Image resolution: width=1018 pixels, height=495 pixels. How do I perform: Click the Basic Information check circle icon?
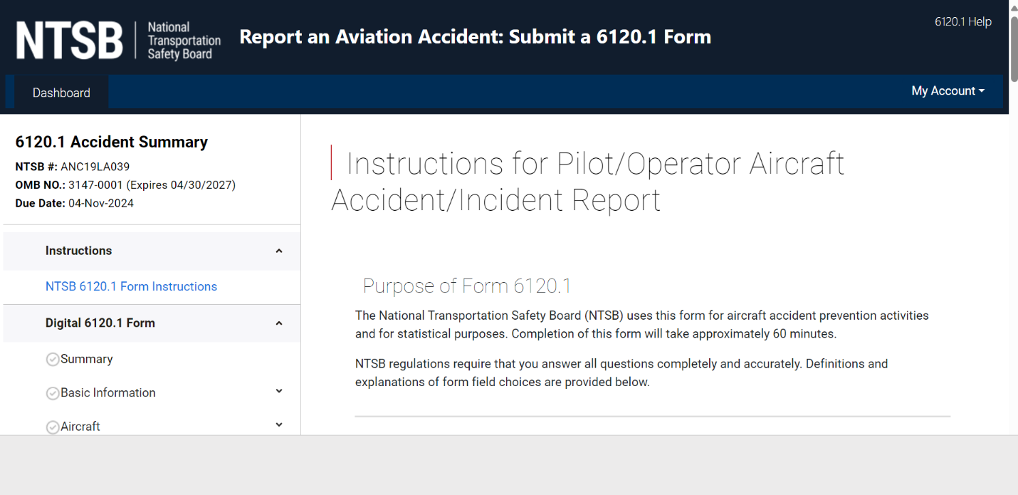click(x=52, y=393)
